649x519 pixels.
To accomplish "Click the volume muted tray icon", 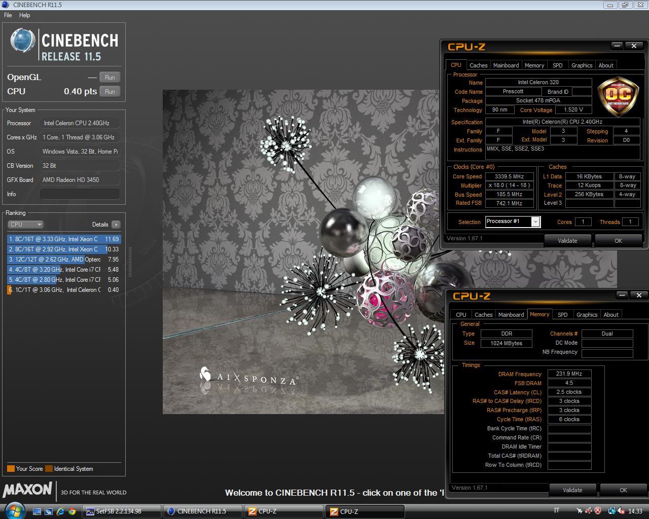I will coord(621,511).
